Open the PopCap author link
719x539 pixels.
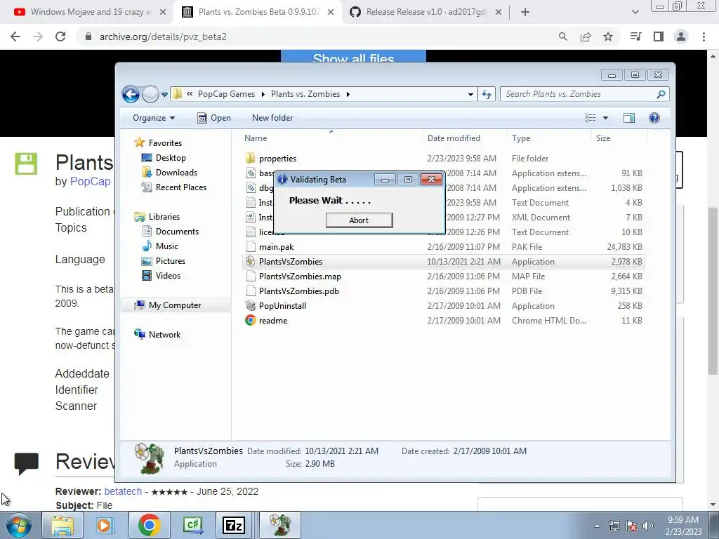(x=91, y=182)
